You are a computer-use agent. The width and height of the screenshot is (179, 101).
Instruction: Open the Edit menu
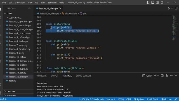(x=10, y=3)
